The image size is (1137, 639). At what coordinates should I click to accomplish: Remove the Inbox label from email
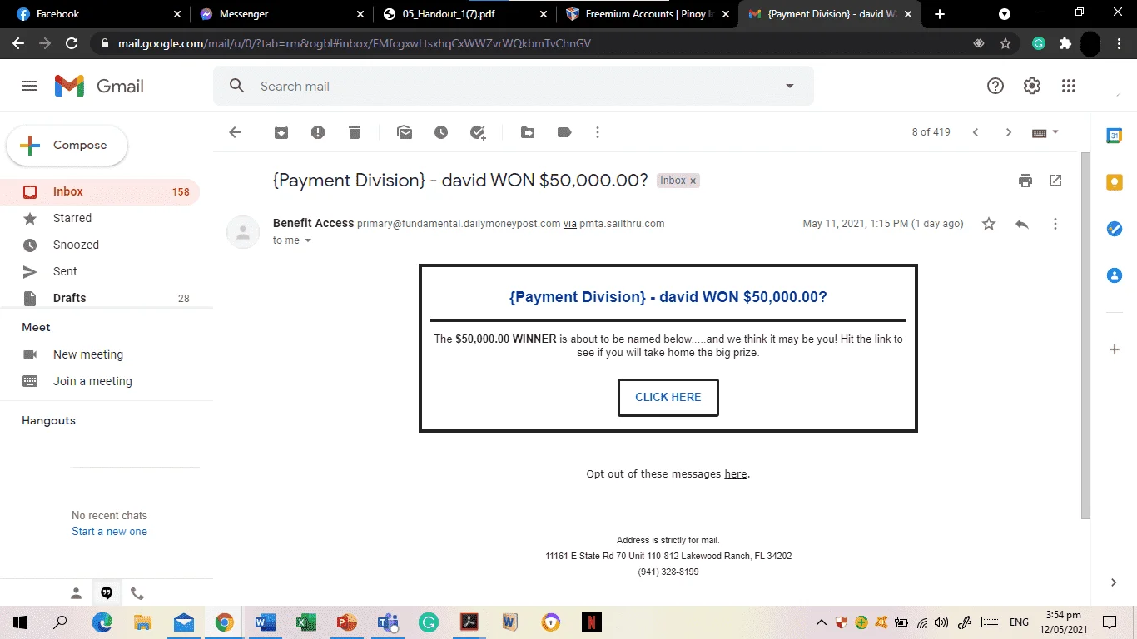[693, 181]
